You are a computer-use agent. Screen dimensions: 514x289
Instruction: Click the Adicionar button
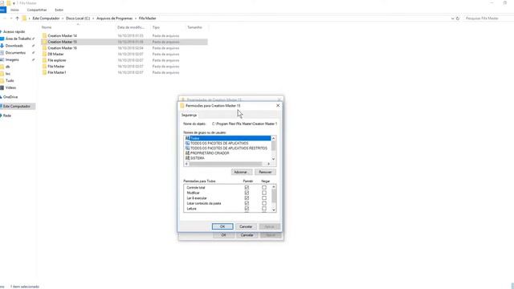[242, 172]
